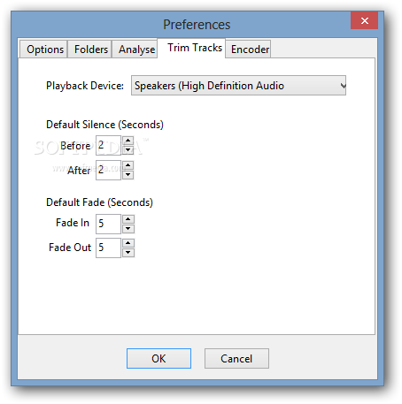Decrease the Before silence value
Viewport: 402px width, 404px height.
tap(128, 150)
